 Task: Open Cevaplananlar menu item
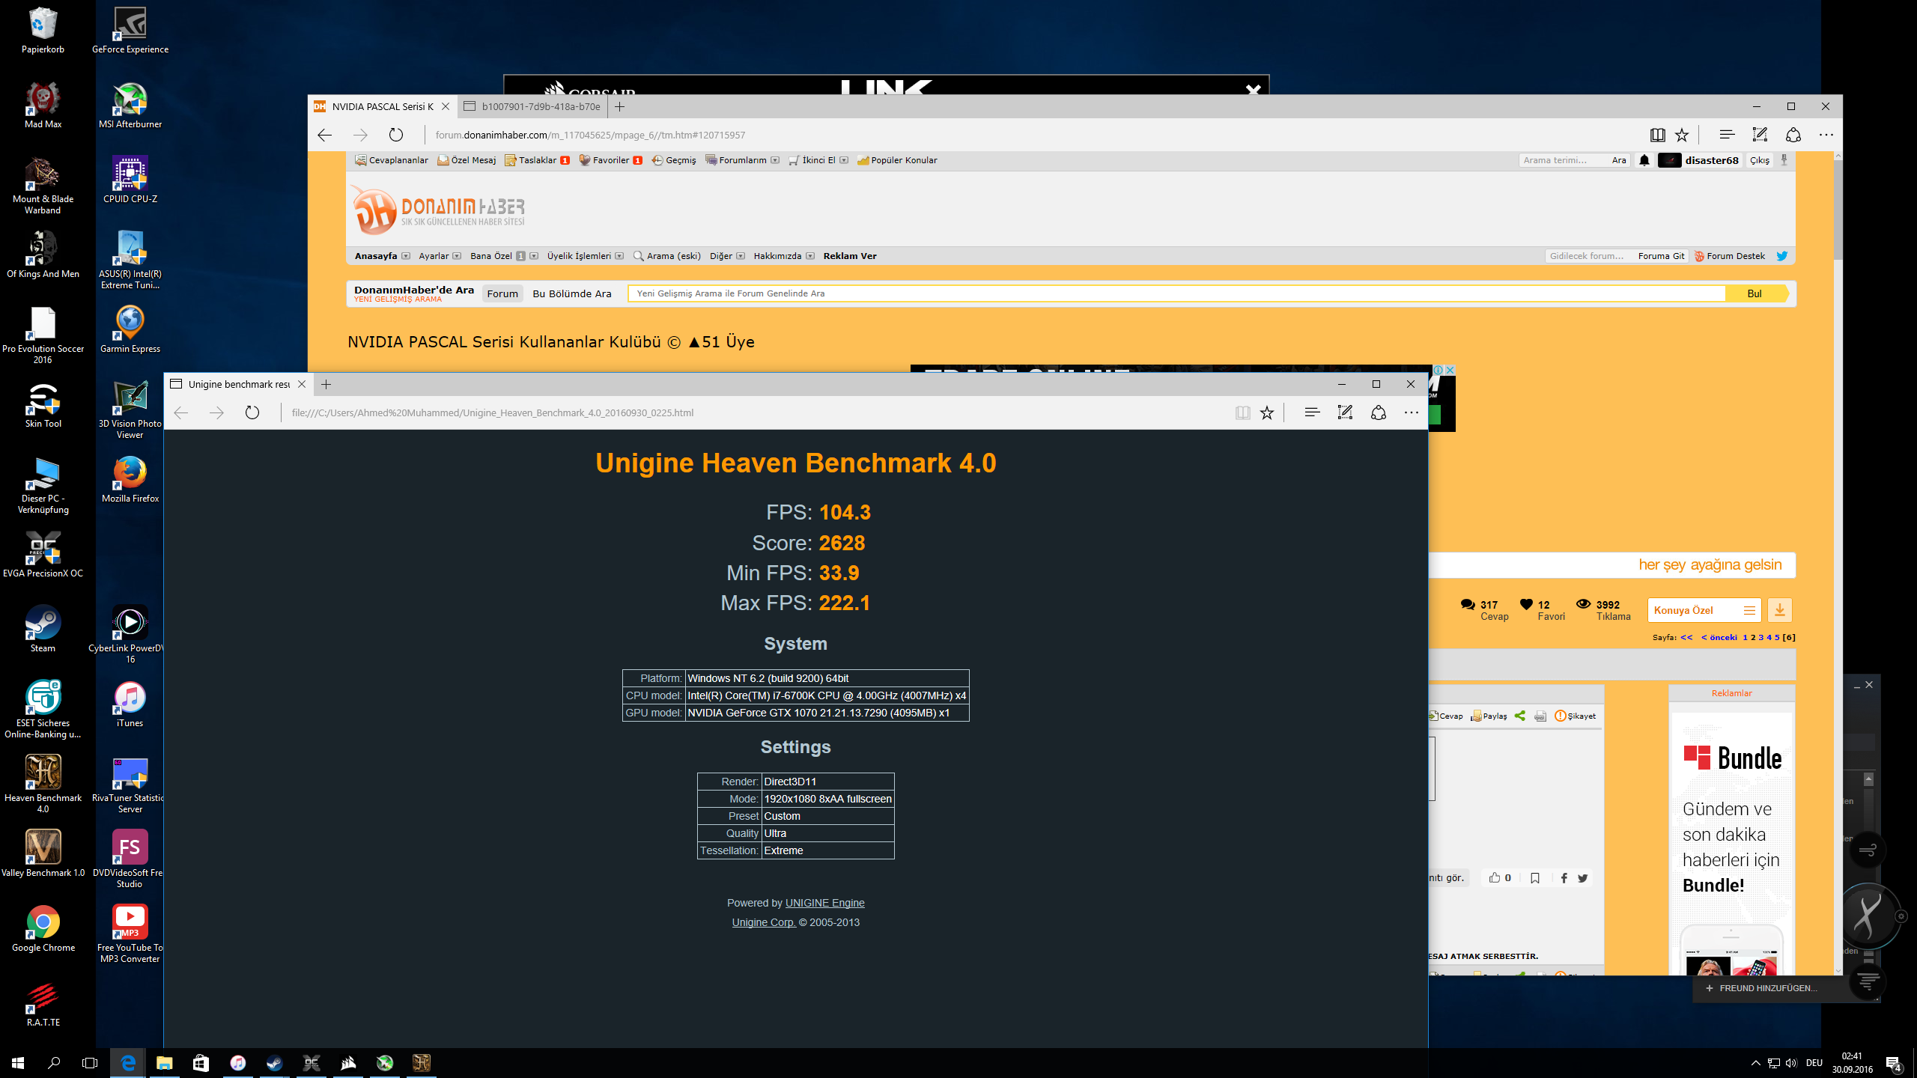coord(392,160)
